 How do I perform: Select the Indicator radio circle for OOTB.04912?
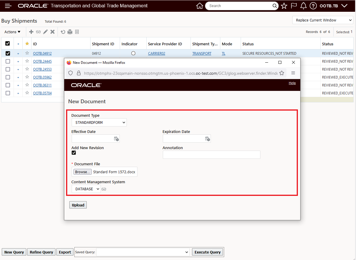[x=133, y=53]
